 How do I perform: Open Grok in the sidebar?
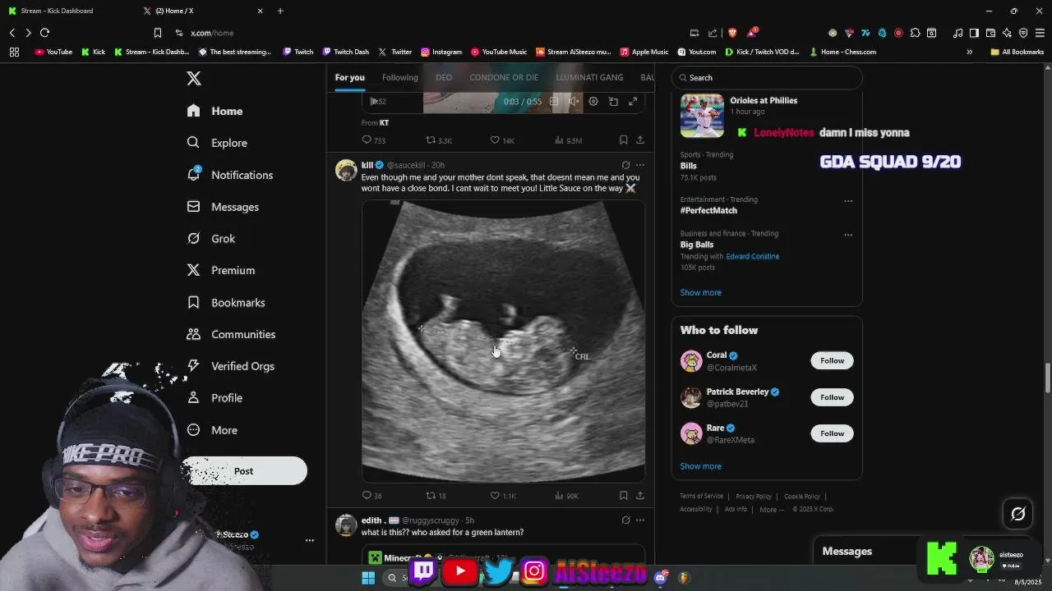click(211, 239)
